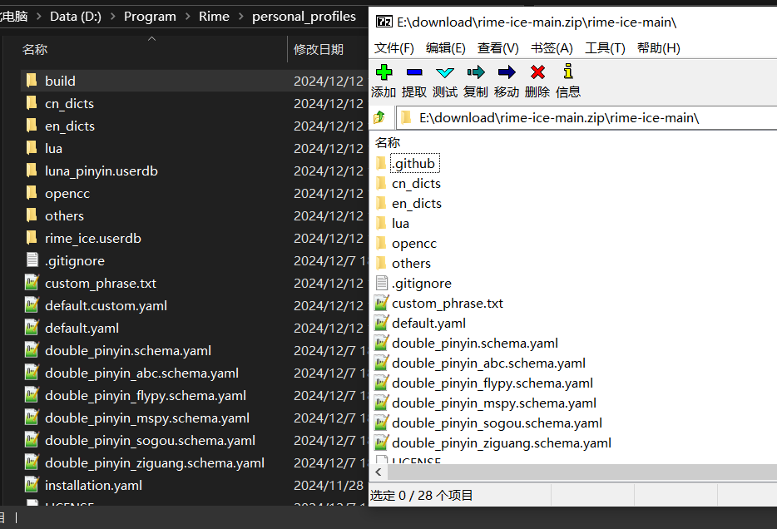Select double_pinyin_ziguang.schema.yaml in the 7-Zip list
The image size is (777, 529).
point(502,443)
